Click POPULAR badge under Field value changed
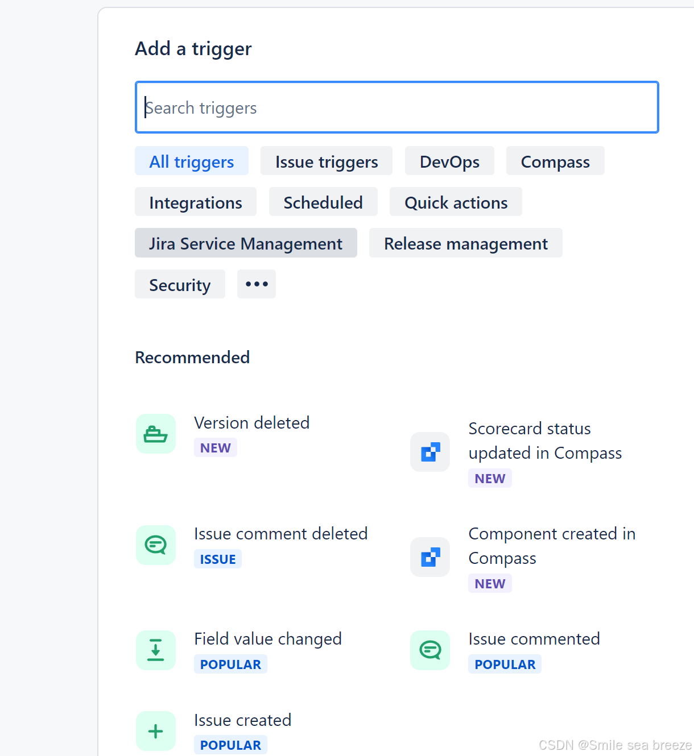The height and width of the screenshot is (756, 694). click(x=230, y=664)
